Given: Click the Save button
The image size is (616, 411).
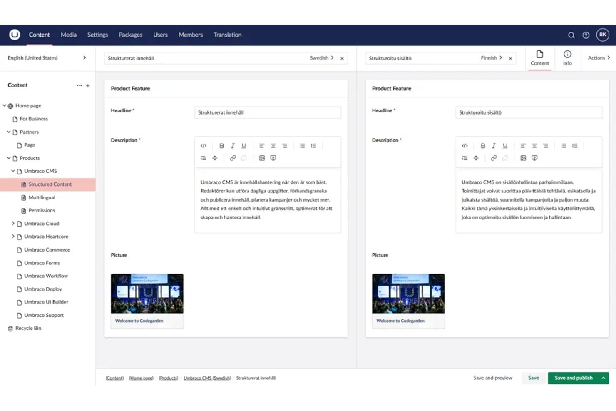Looking at the screenshot, I should point(533,378).
